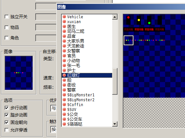Select unlit black traffic light sprite
The width and height of the screenshot is (185, 138).
tap(160, 20)
